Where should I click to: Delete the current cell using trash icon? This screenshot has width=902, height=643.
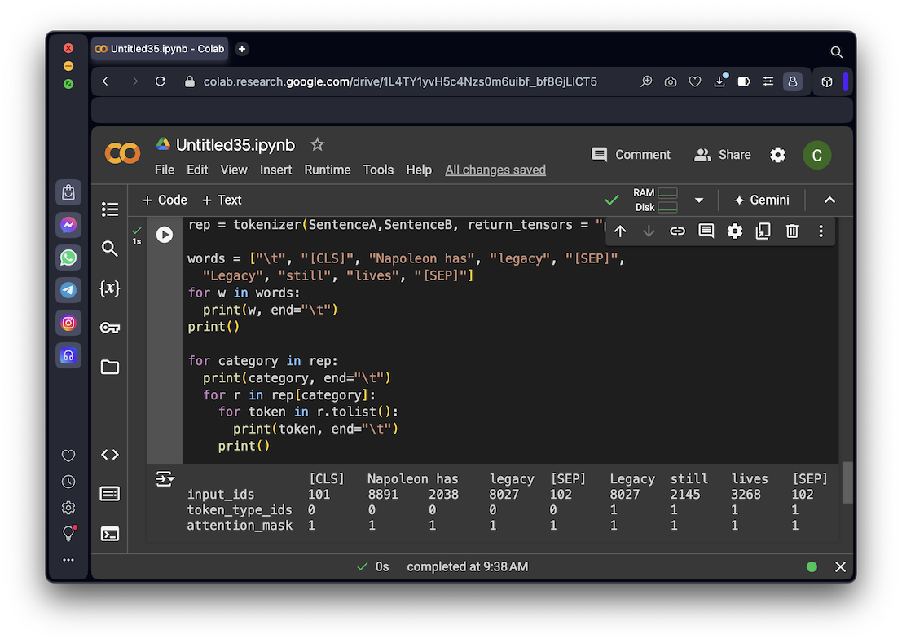(x=792, y=231)
